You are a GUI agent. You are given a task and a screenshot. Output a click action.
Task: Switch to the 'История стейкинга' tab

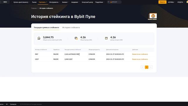click(x=71, y=27)
